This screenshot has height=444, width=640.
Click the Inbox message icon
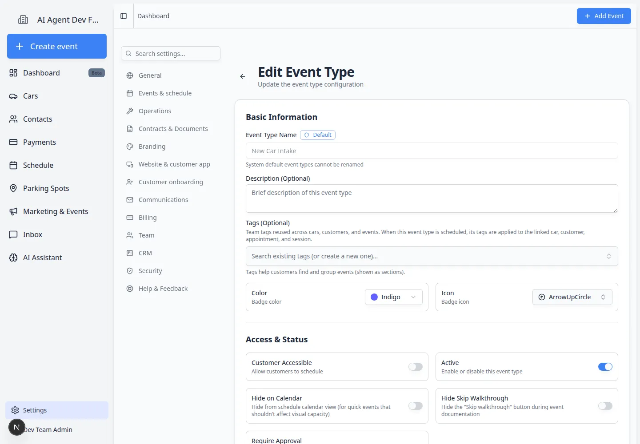coord(13,234)
